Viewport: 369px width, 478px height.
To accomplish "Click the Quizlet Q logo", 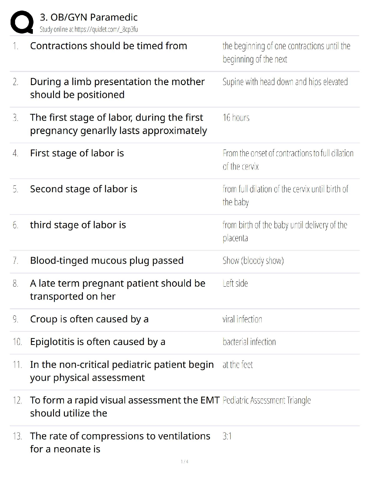I will pyautogui.click(x=22, y=22).
